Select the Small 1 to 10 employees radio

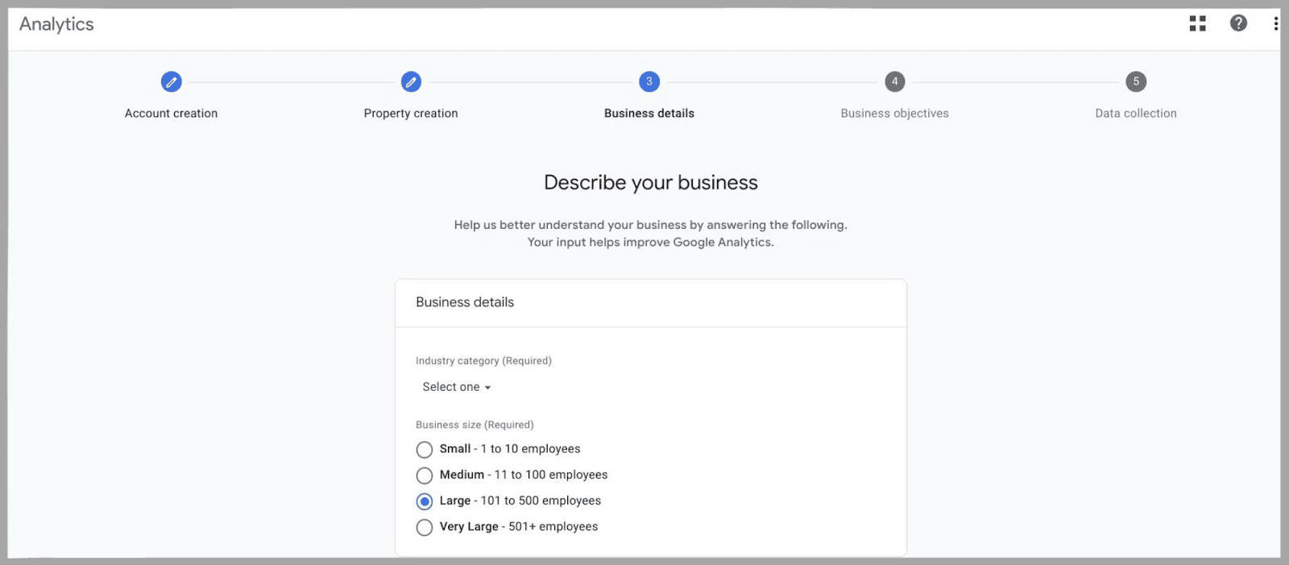click(x=425, y=449)
